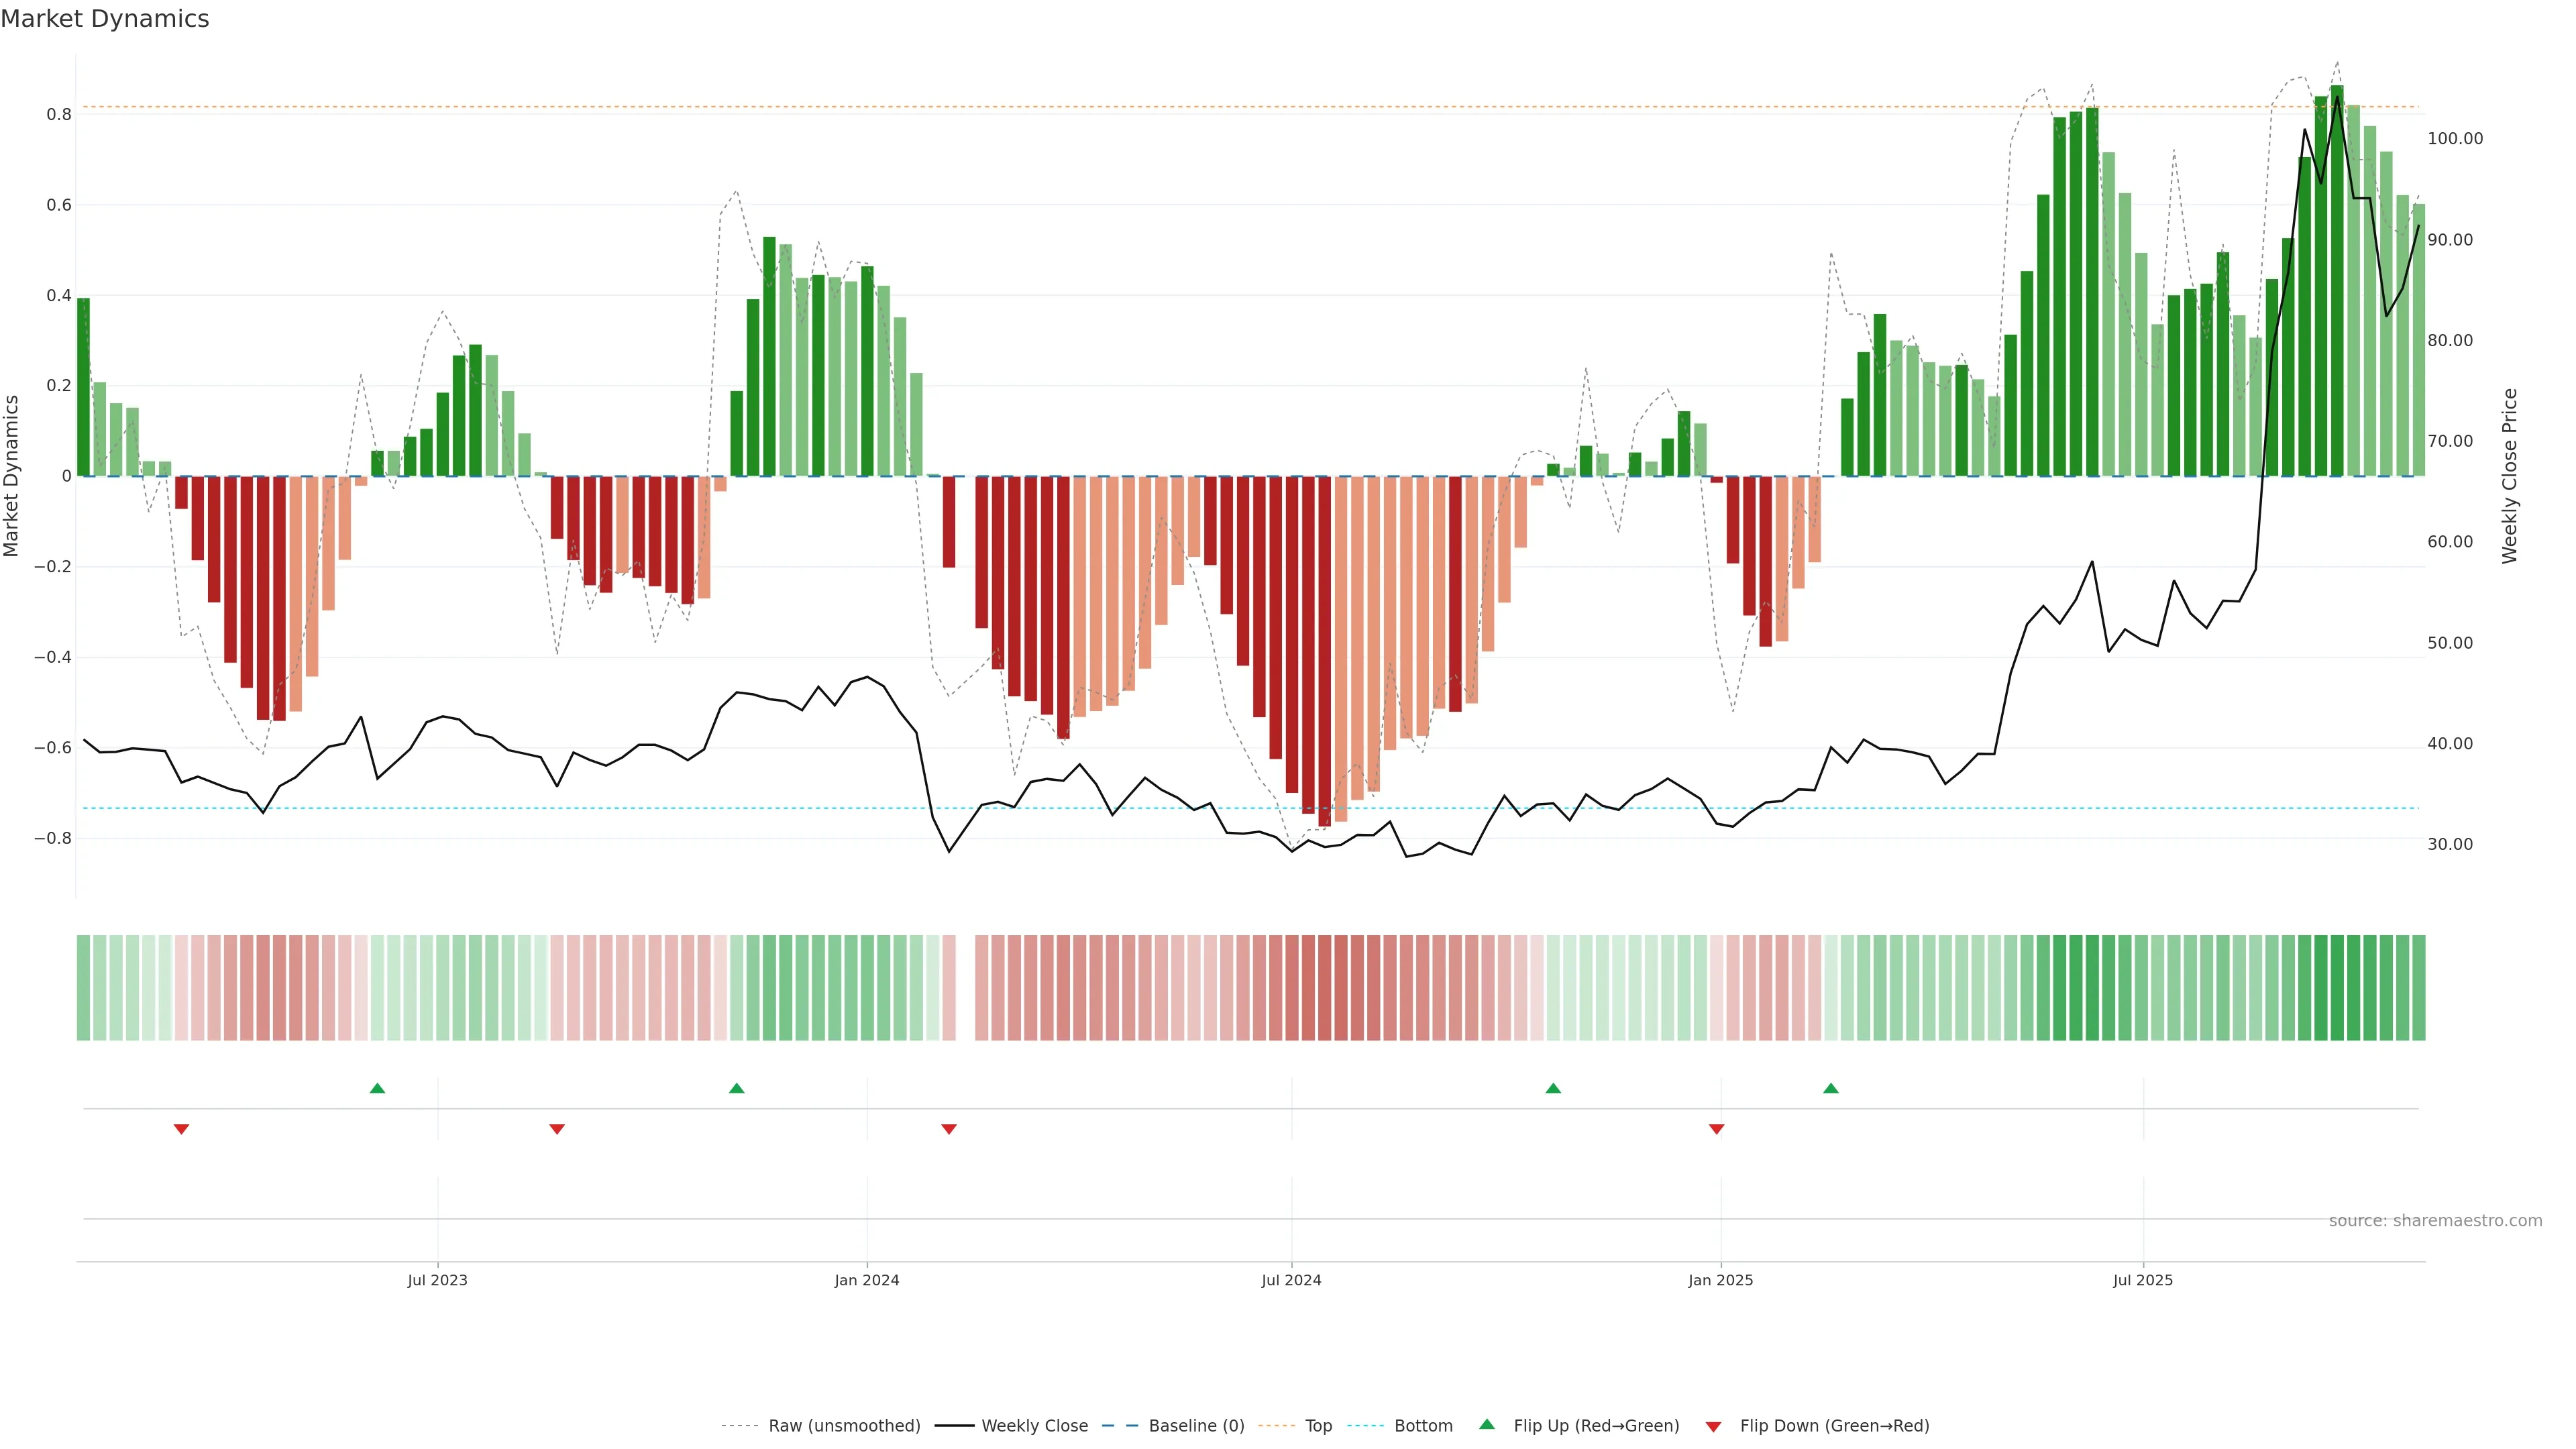Click the flip-up triangle just before Jan 2024

[736, 1088]
